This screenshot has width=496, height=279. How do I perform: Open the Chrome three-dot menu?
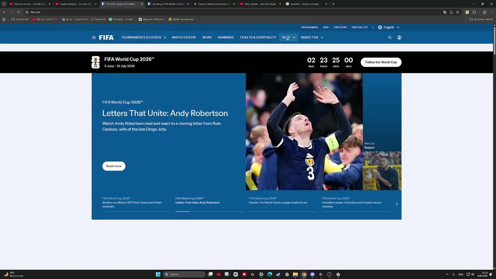[x=491, y=12]
